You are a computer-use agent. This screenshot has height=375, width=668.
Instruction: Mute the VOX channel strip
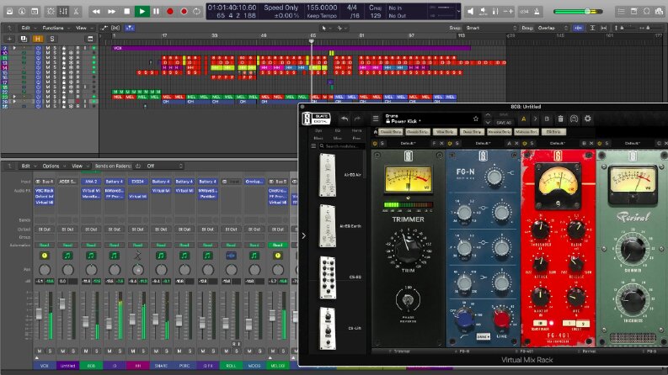[40, 351]
